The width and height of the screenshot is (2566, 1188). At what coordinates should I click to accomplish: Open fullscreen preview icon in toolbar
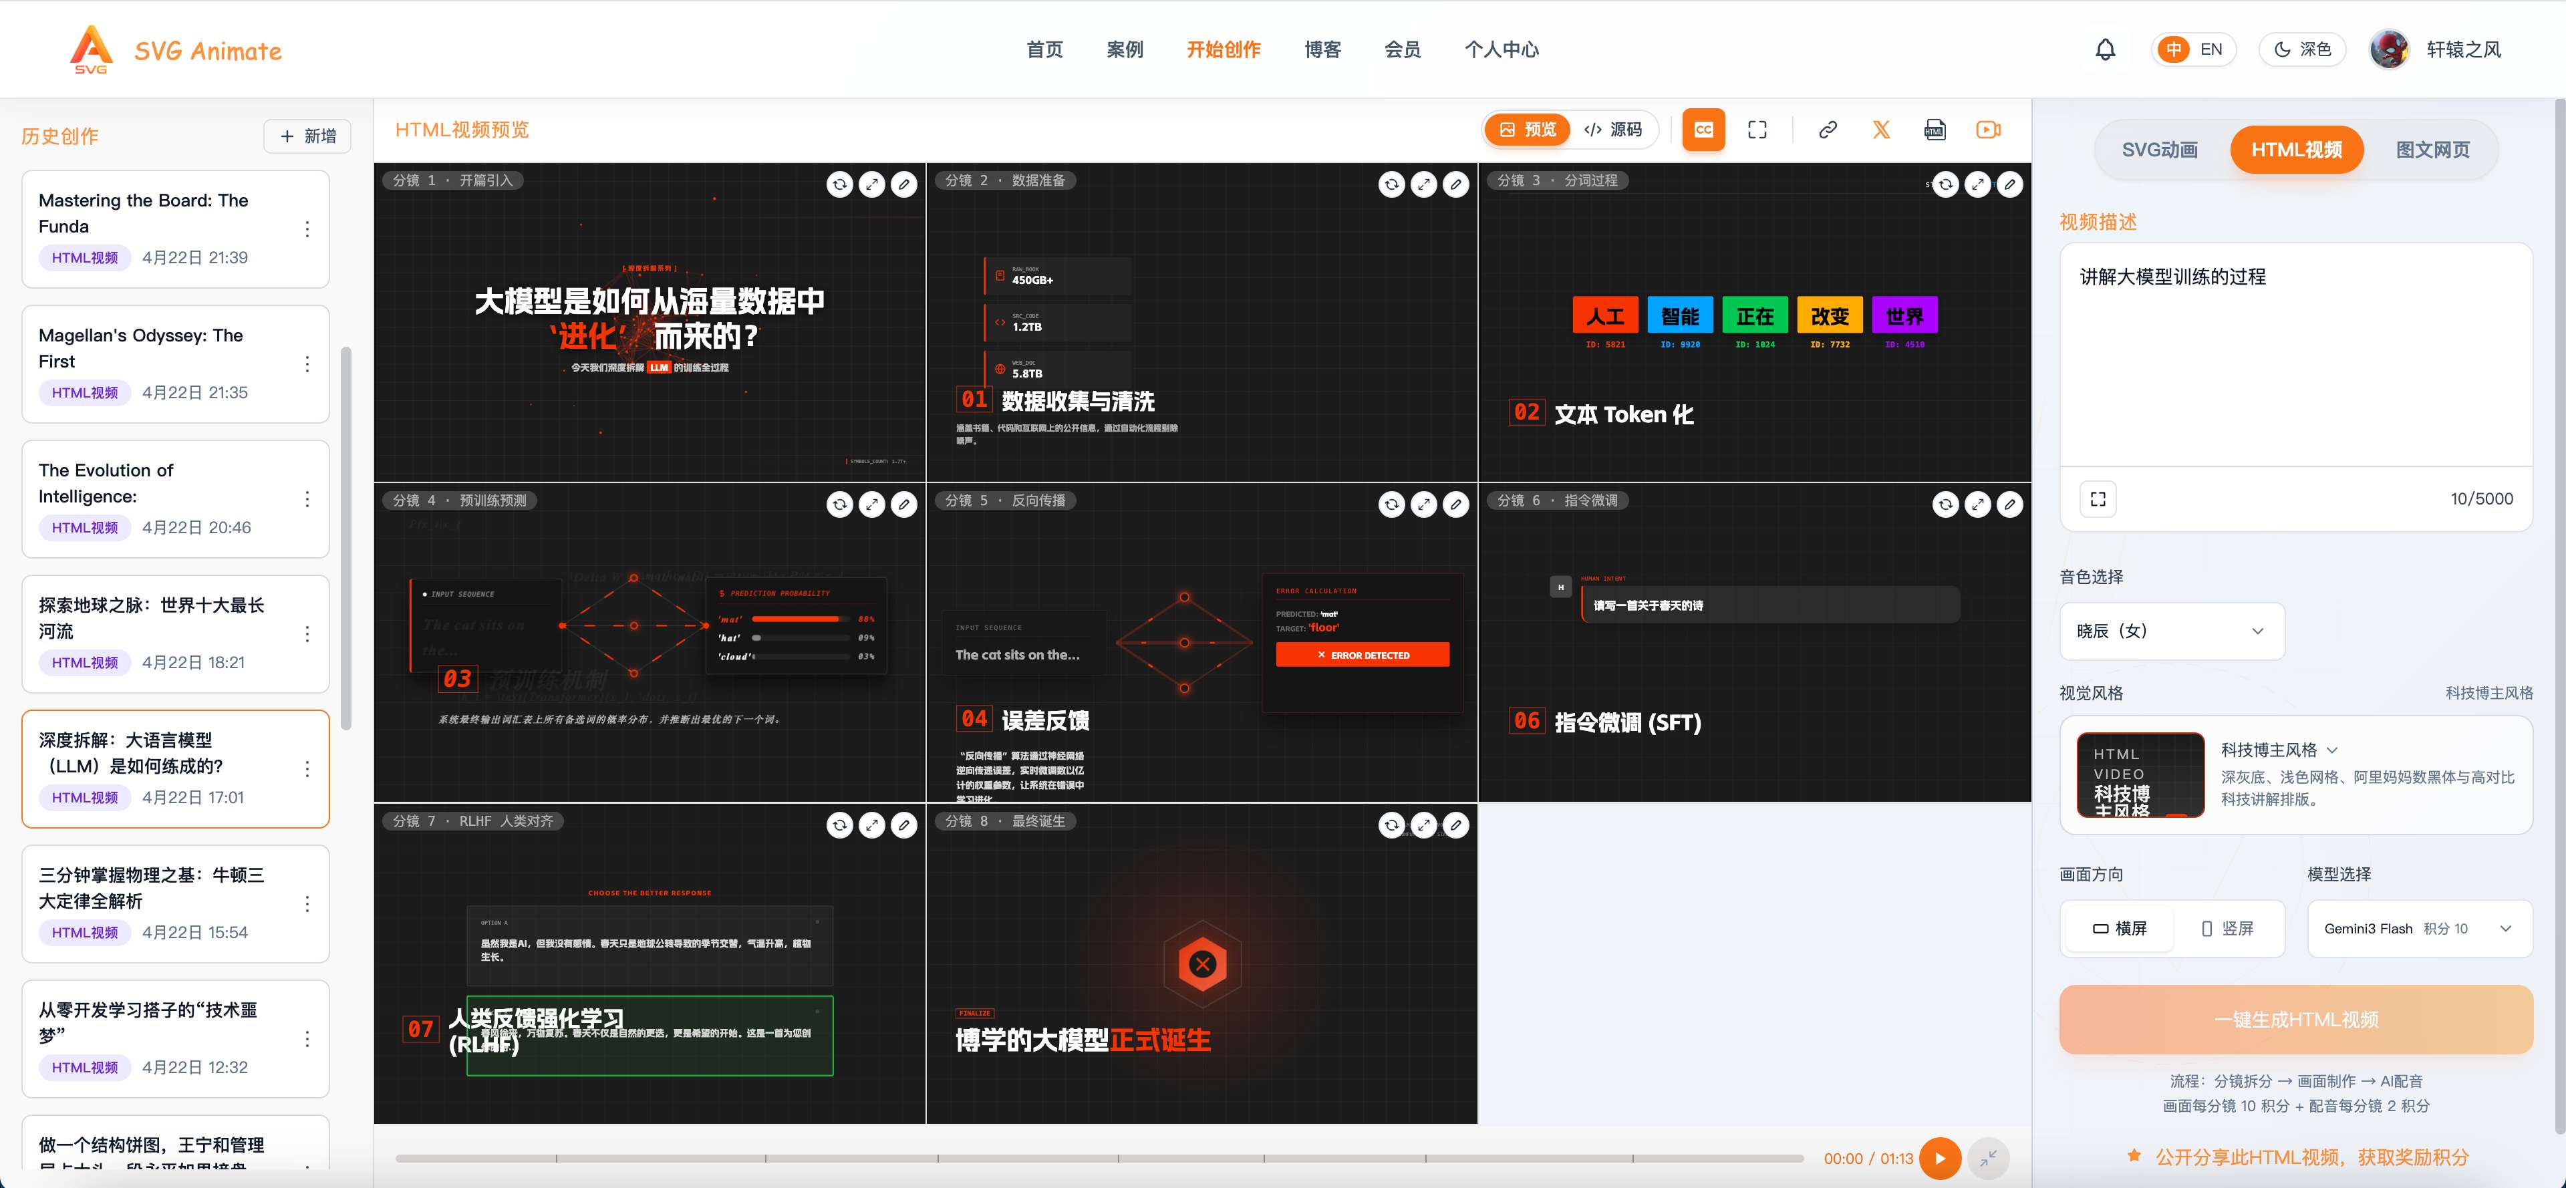point(1757,130)
